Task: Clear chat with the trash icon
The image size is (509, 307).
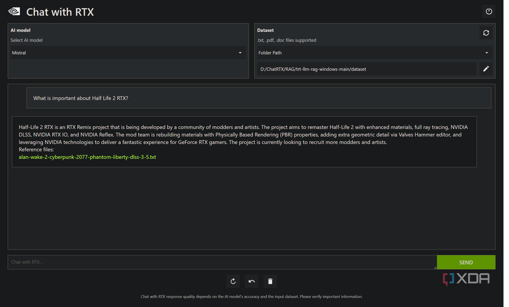Action: (270, 281)
